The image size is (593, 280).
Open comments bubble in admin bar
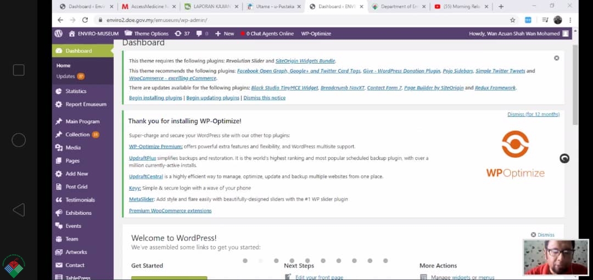202,33
